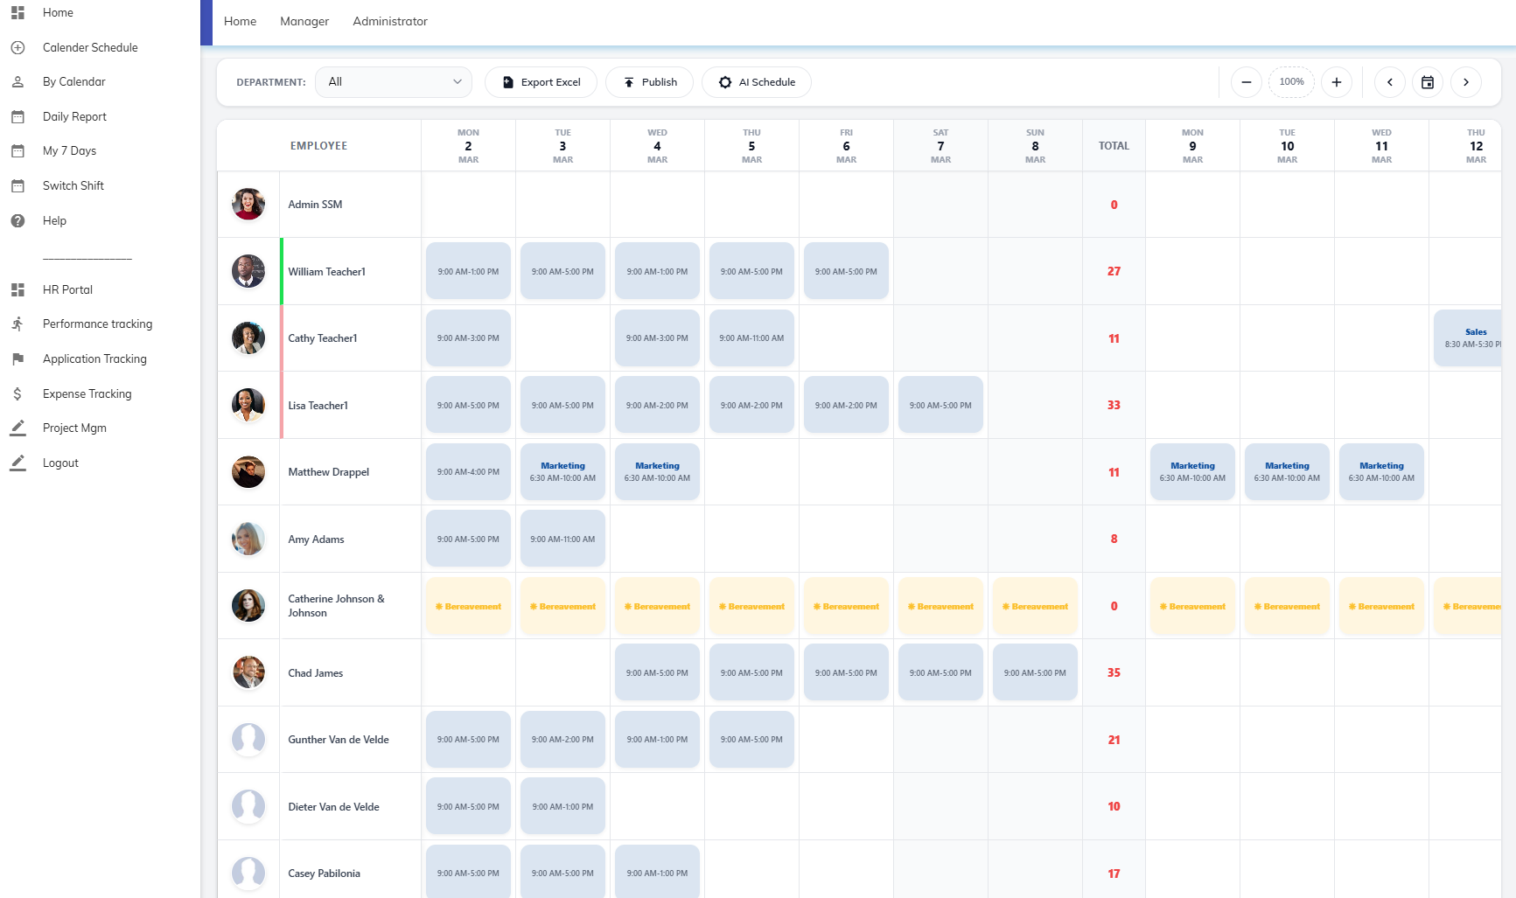Click the Switch Shift calendar icon
This screenshot has width=1516, height=898.
(17, 185)
